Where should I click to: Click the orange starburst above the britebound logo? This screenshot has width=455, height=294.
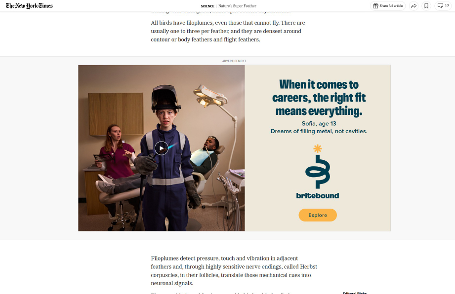[318, 148]
